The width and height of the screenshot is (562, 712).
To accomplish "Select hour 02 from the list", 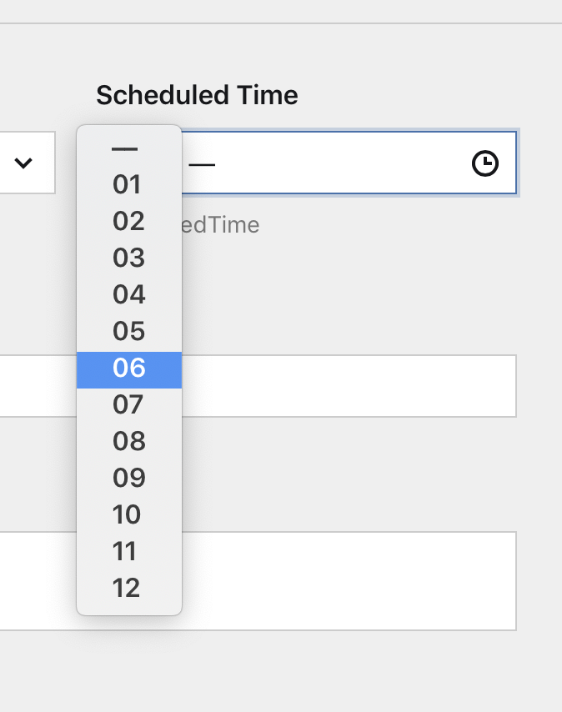I will tap(129, 221).
